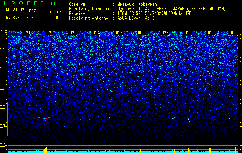Viewport: 242px width, 153px height.
Task: Click the HROFFT 1.0.0 title text
Action: 30,3
